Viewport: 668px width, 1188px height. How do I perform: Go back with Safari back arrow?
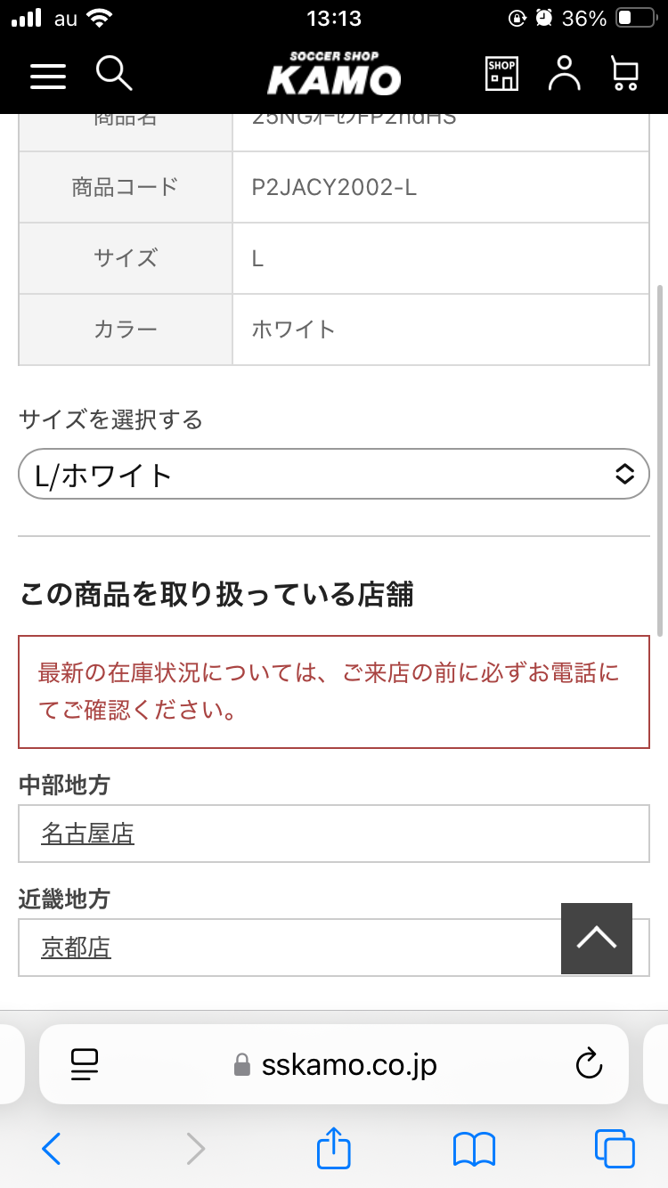tap(52, 1149)
